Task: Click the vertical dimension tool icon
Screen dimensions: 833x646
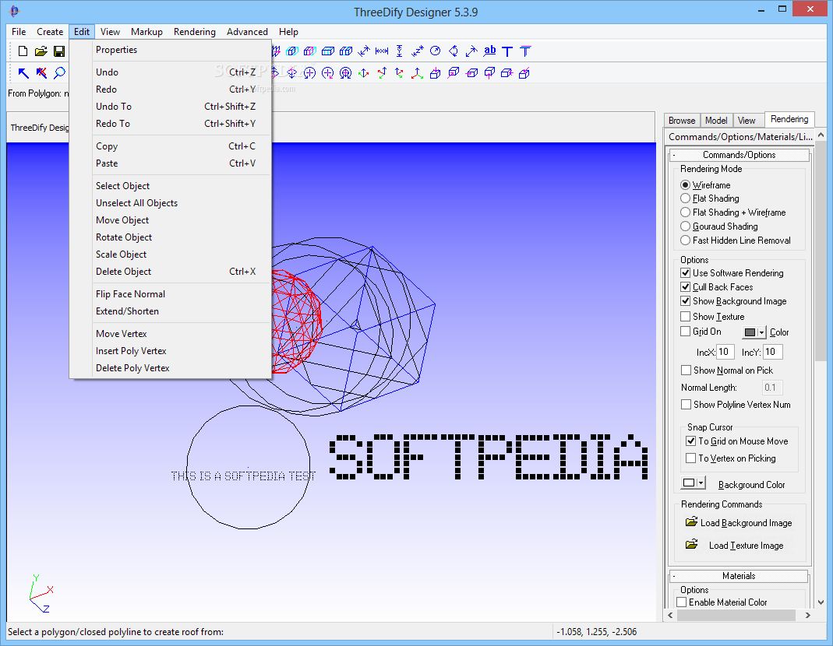Action: (x=400, y=51)
